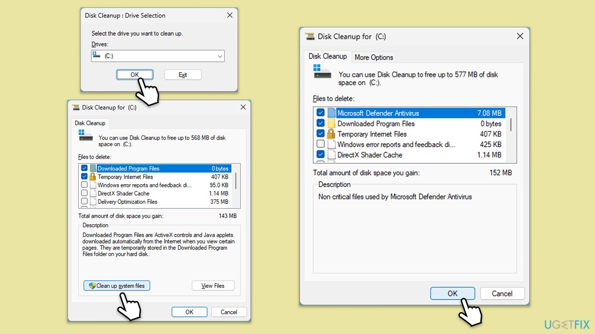Select the Disk Cleanup tab in the left dialog

click(90, 123)
